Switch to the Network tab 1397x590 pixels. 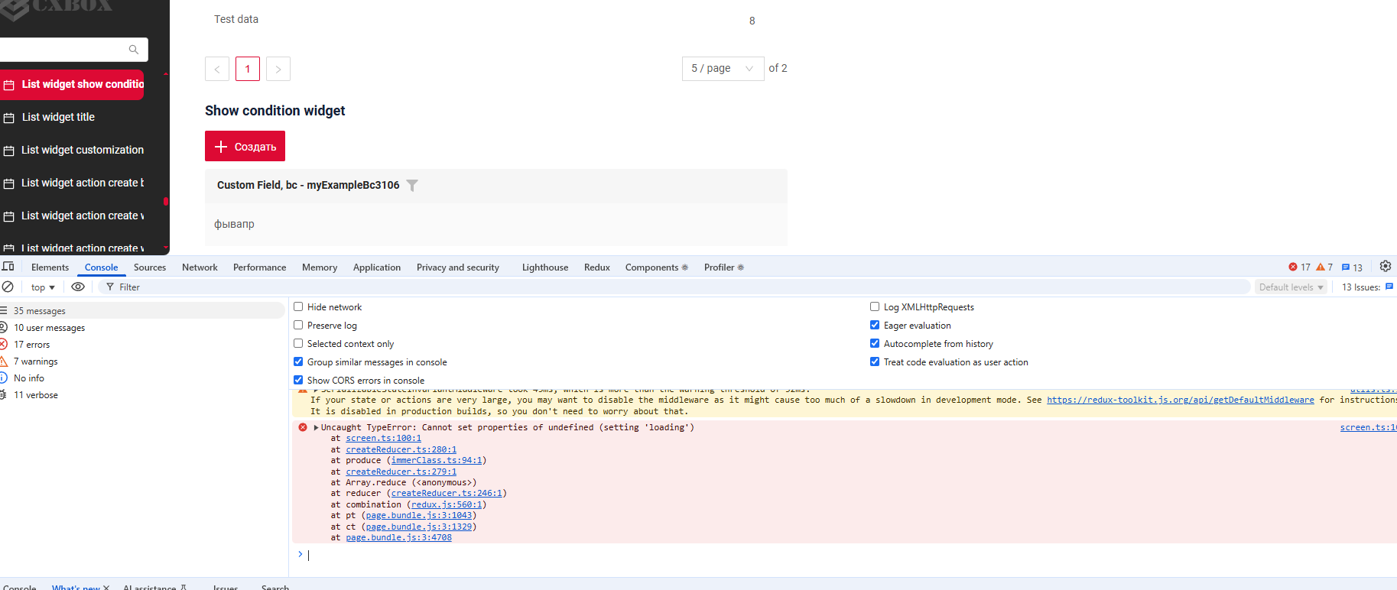[200, 267]
